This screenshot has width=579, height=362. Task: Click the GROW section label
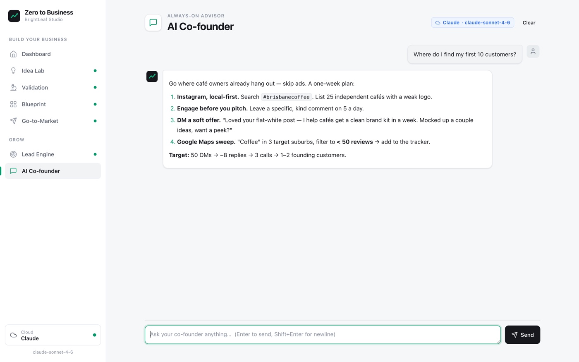click(x=17, y=140)
